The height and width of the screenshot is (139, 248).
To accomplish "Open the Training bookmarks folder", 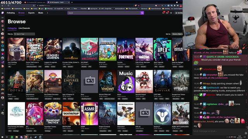I will [x=34, y=8].
